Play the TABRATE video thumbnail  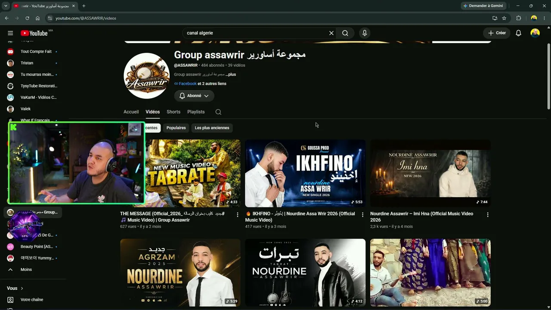click(192, 173)
